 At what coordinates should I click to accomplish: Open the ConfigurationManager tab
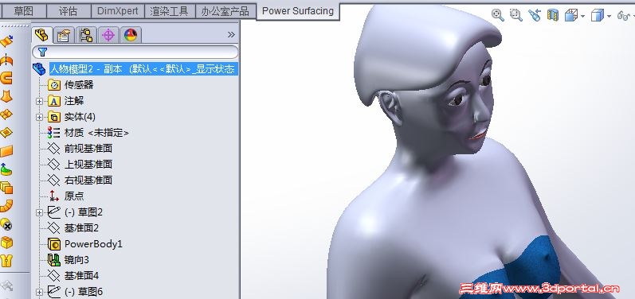[86, 35]
